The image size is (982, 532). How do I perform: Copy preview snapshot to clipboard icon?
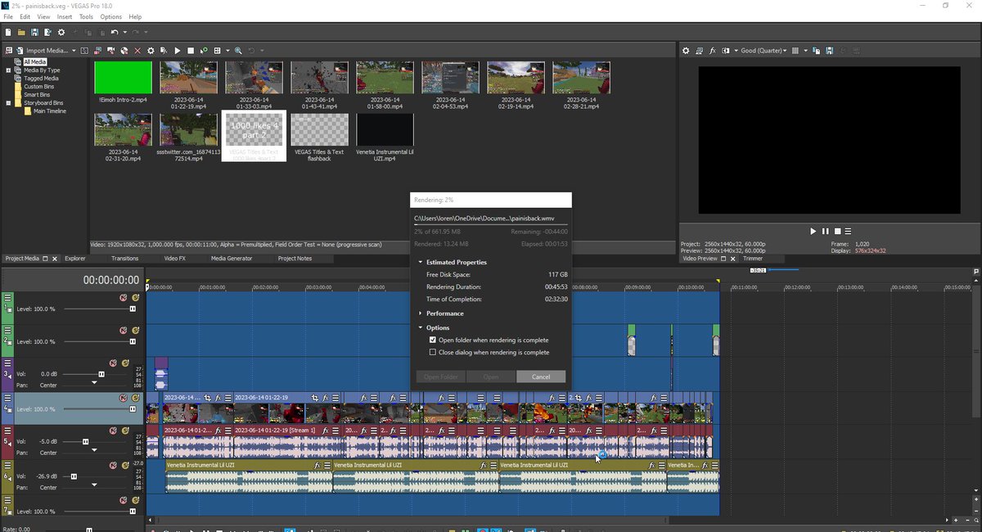816,51
